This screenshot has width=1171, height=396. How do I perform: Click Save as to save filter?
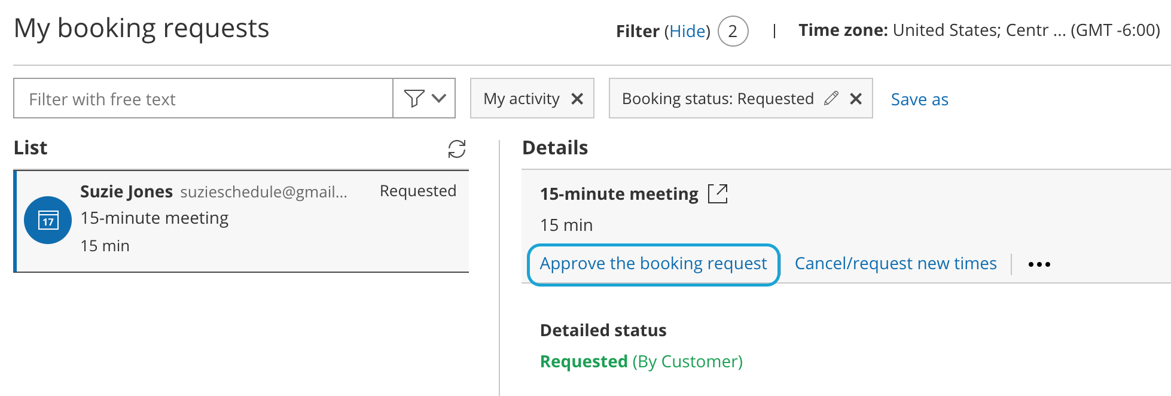(x=919, y=99)
